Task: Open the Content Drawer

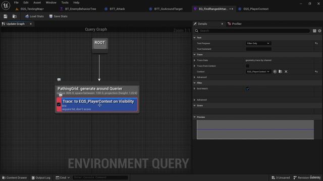Action: [x=15, y=177]
